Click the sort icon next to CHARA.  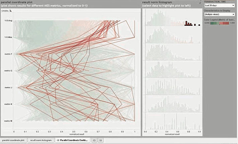11,11
